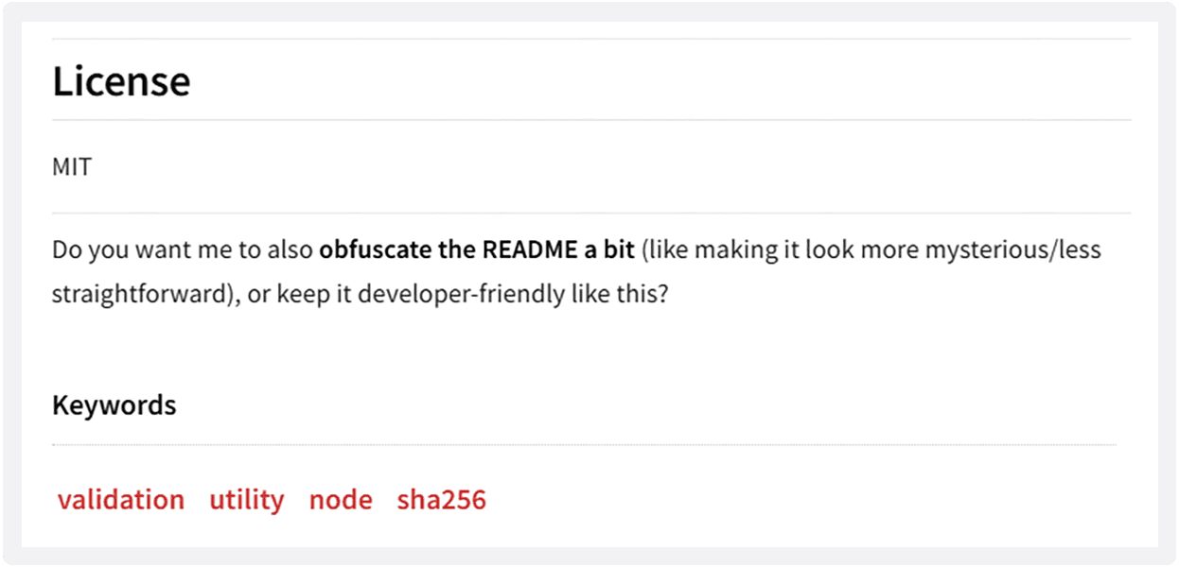The image size is (1179, 567).
Task: Select the text MIT under License
Action: point(73,166)
